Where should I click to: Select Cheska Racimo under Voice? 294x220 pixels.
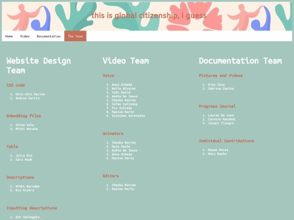[124, 100]
